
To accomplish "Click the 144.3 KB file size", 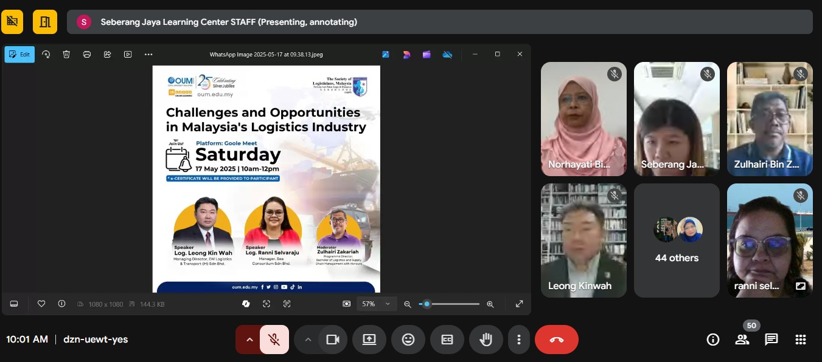I will (x=152, y=304).
